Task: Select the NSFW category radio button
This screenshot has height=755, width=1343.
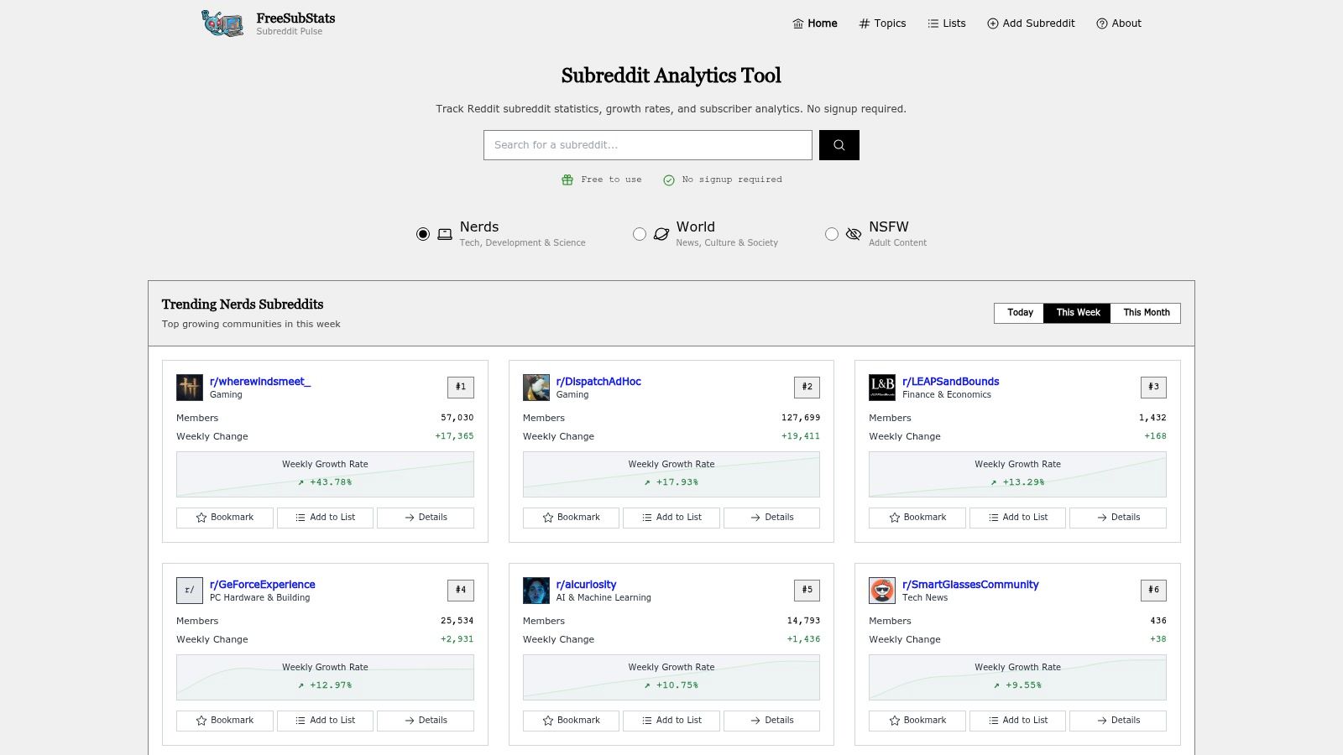Action: [x=832, y=234]
